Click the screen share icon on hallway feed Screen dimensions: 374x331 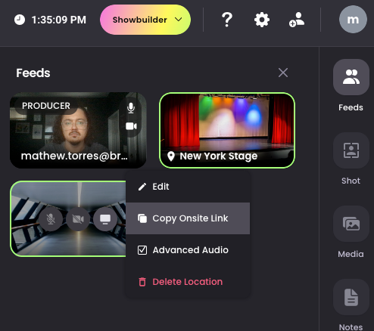click(105, 219)
